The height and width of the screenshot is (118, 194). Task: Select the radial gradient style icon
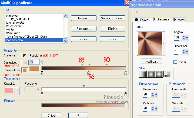coord(167,74)
